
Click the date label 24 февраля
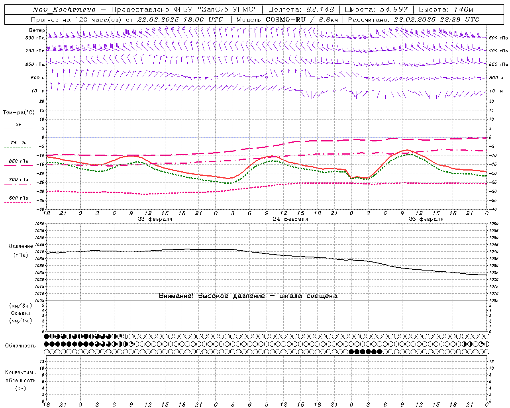click(290, 219)
